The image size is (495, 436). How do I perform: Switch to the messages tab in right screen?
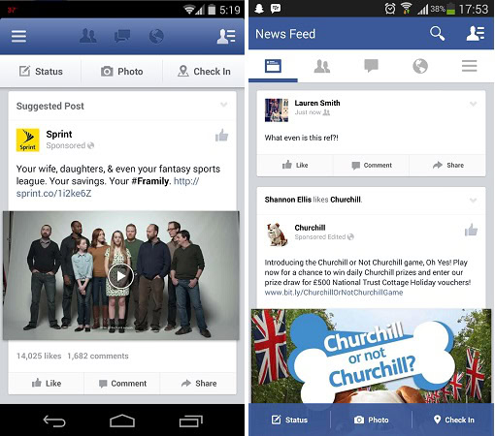point(371,66)
